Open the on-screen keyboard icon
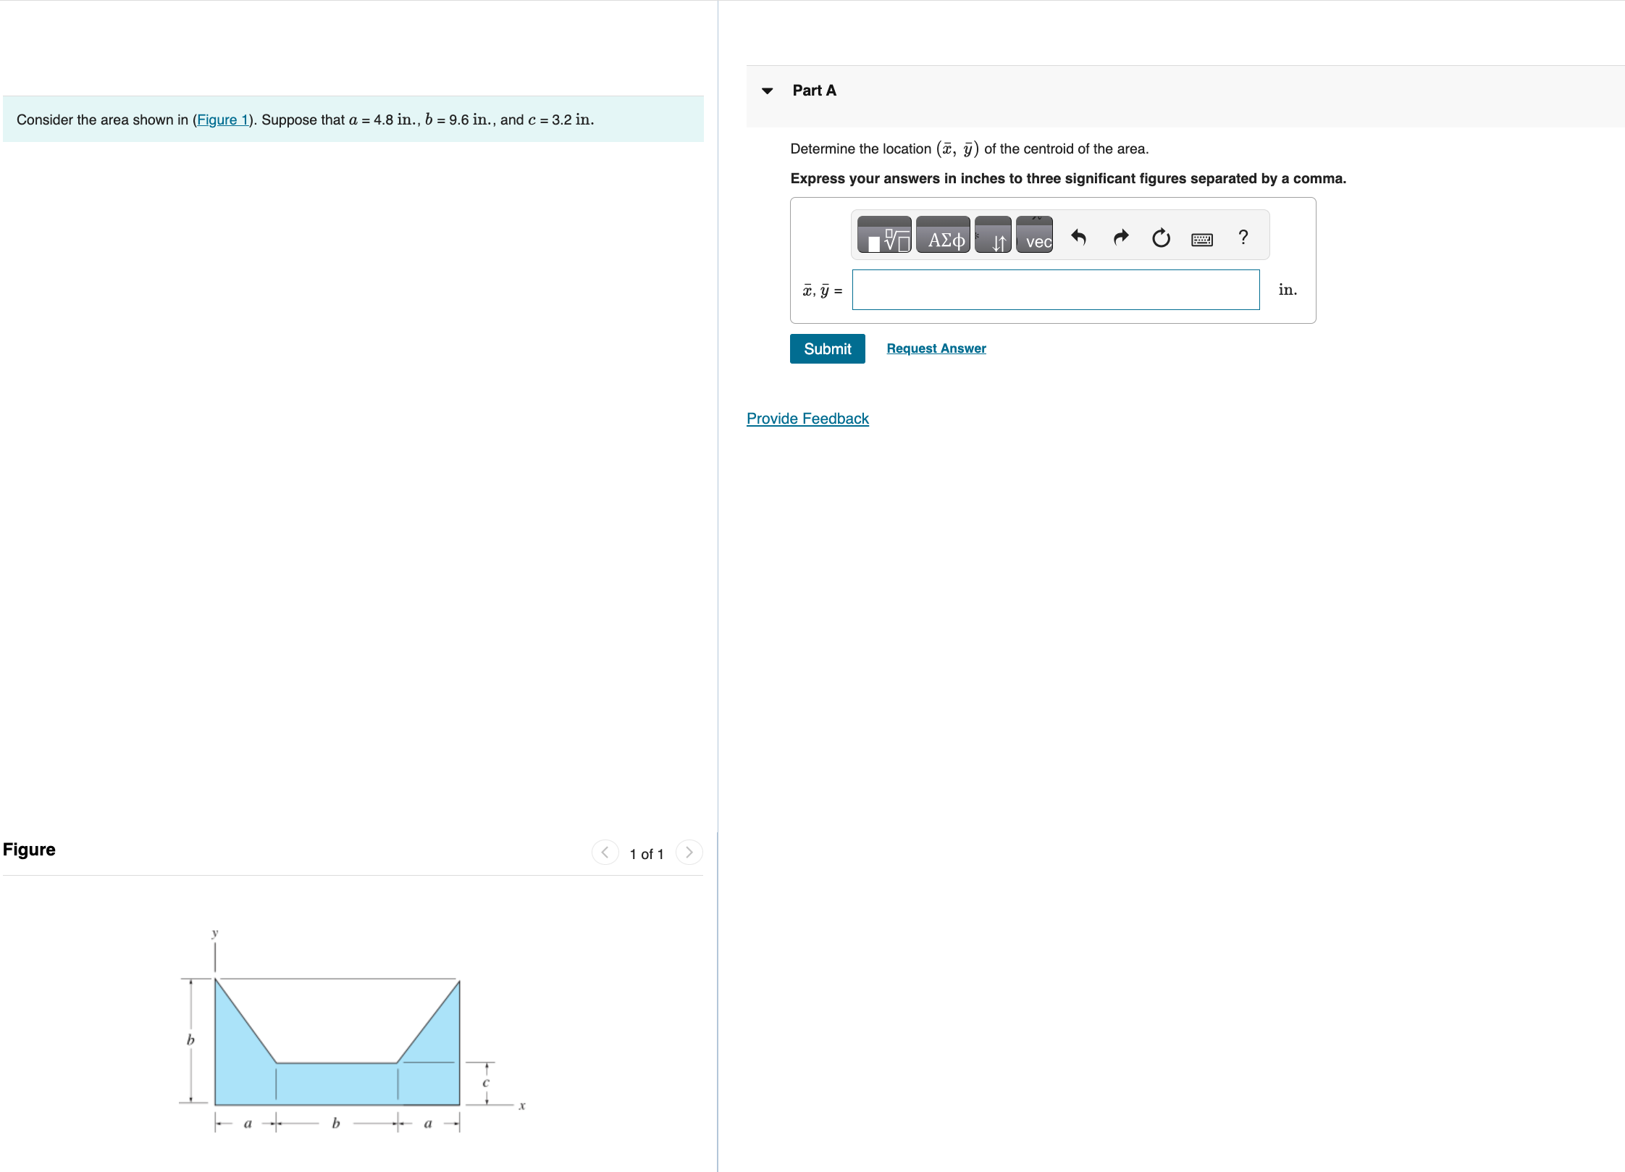This screenshot has width=1625, height=1172. (x=1201, y=238)
